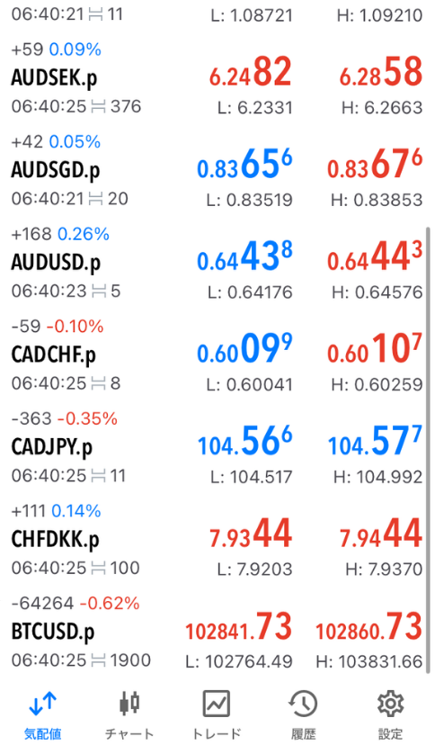Open the 設定 gear icon

(390, 704)
